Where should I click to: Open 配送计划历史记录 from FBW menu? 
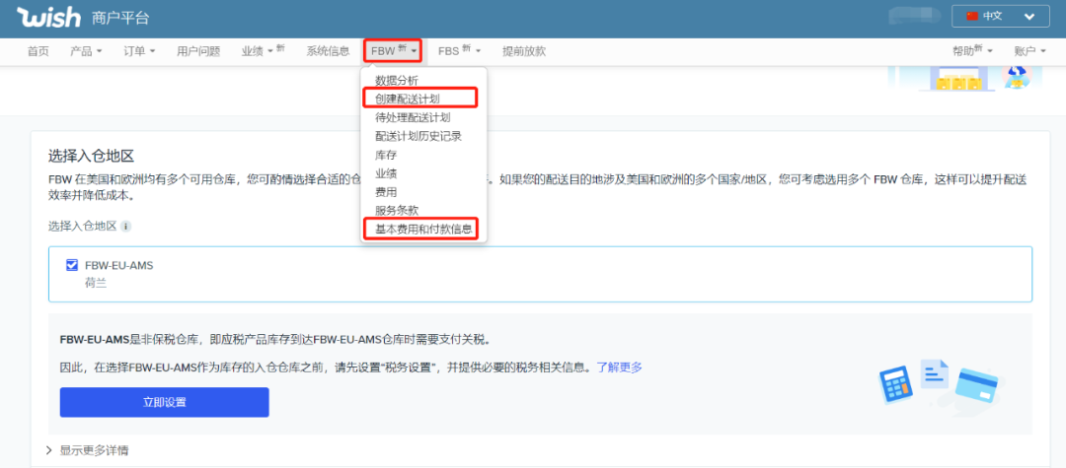point(419,136)
